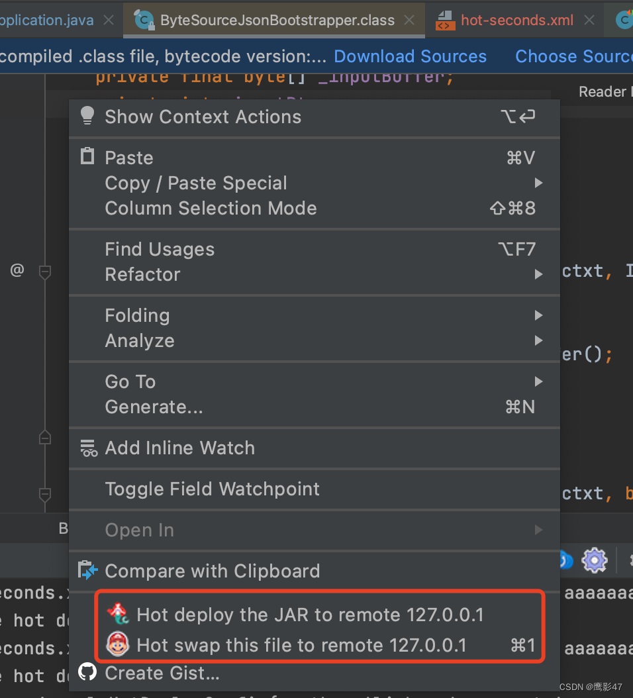The width and height of the screenshot is (633, 698).
Task: Click the Add Inline Watch glasses icon
Action: click(89, 448)
